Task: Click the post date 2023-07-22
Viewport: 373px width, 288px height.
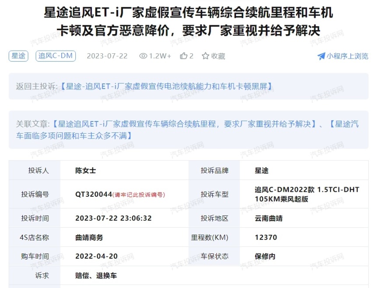Action: [107, 56]
